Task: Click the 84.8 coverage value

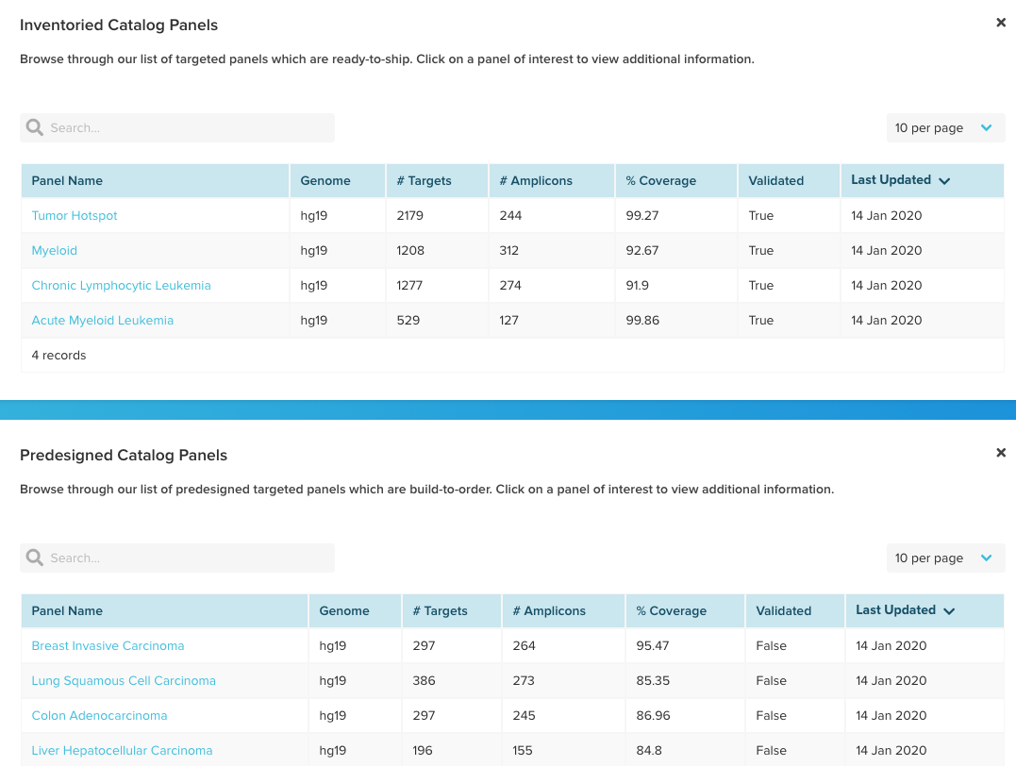Action: click(x=649, y=751)
